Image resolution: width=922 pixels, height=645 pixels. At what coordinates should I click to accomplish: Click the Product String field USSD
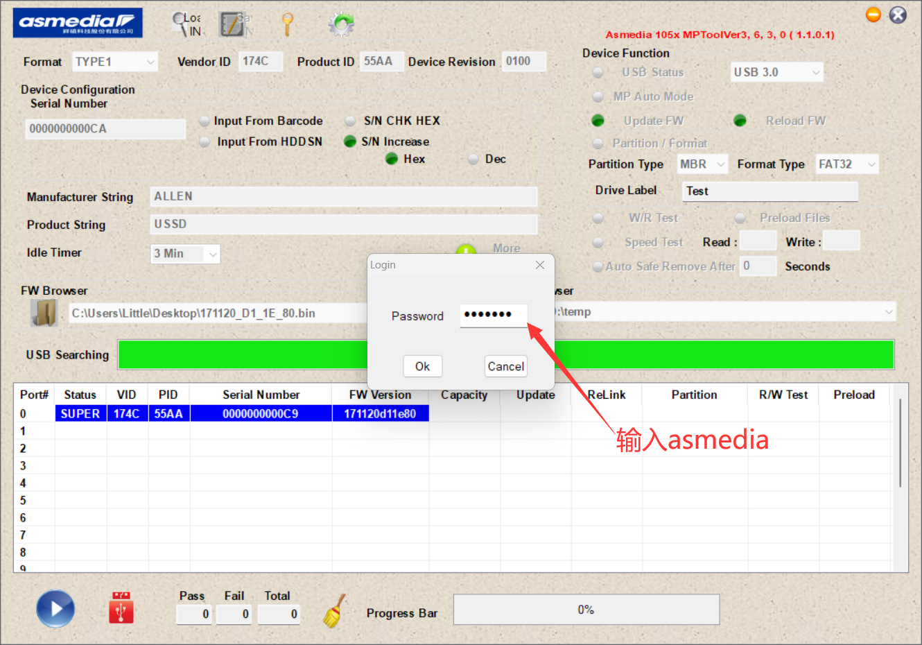point(344,225)
